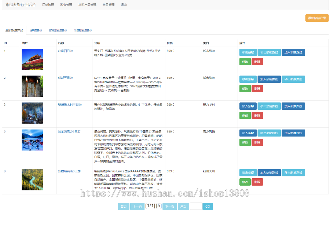Click the thumbnail image for 哈尔滨雪乡3日游

32,140
